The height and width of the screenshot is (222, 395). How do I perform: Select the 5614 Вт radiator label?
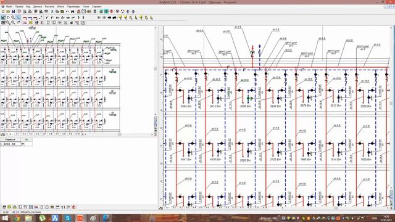(x=215, y=107)
